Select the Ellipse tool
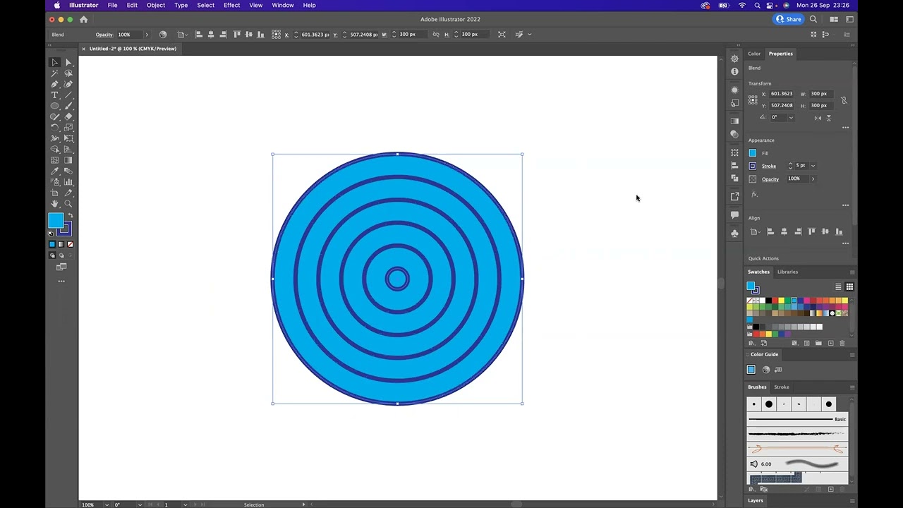The width and height of the screenshot is (903, 508). tap(54, 106)
